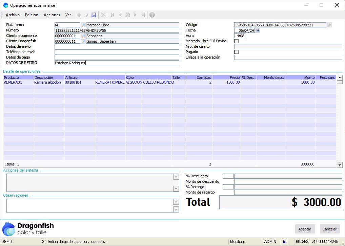
Task: Jump to the last record toolbar arrow
Action: (143, 15)
